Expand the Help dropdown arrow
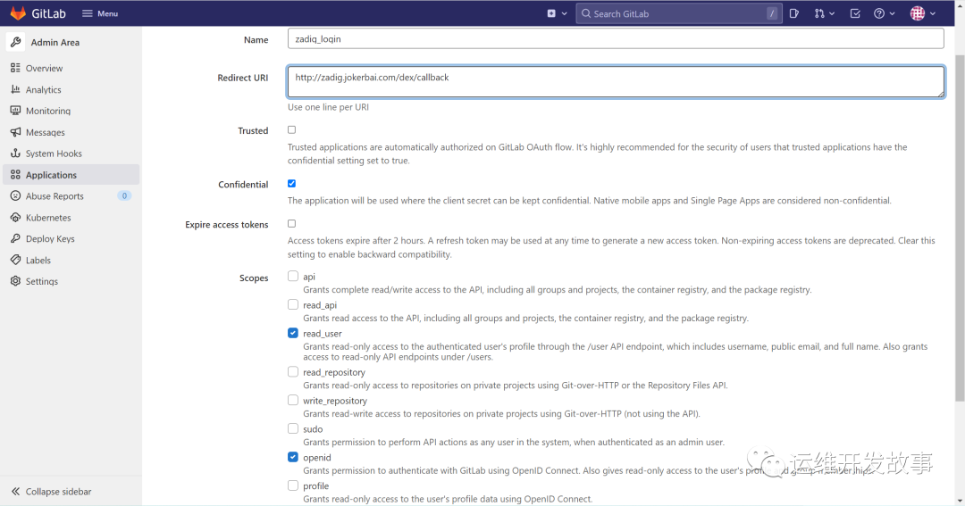This screenshot has width=965, height=506. click(x=892, y=13)
